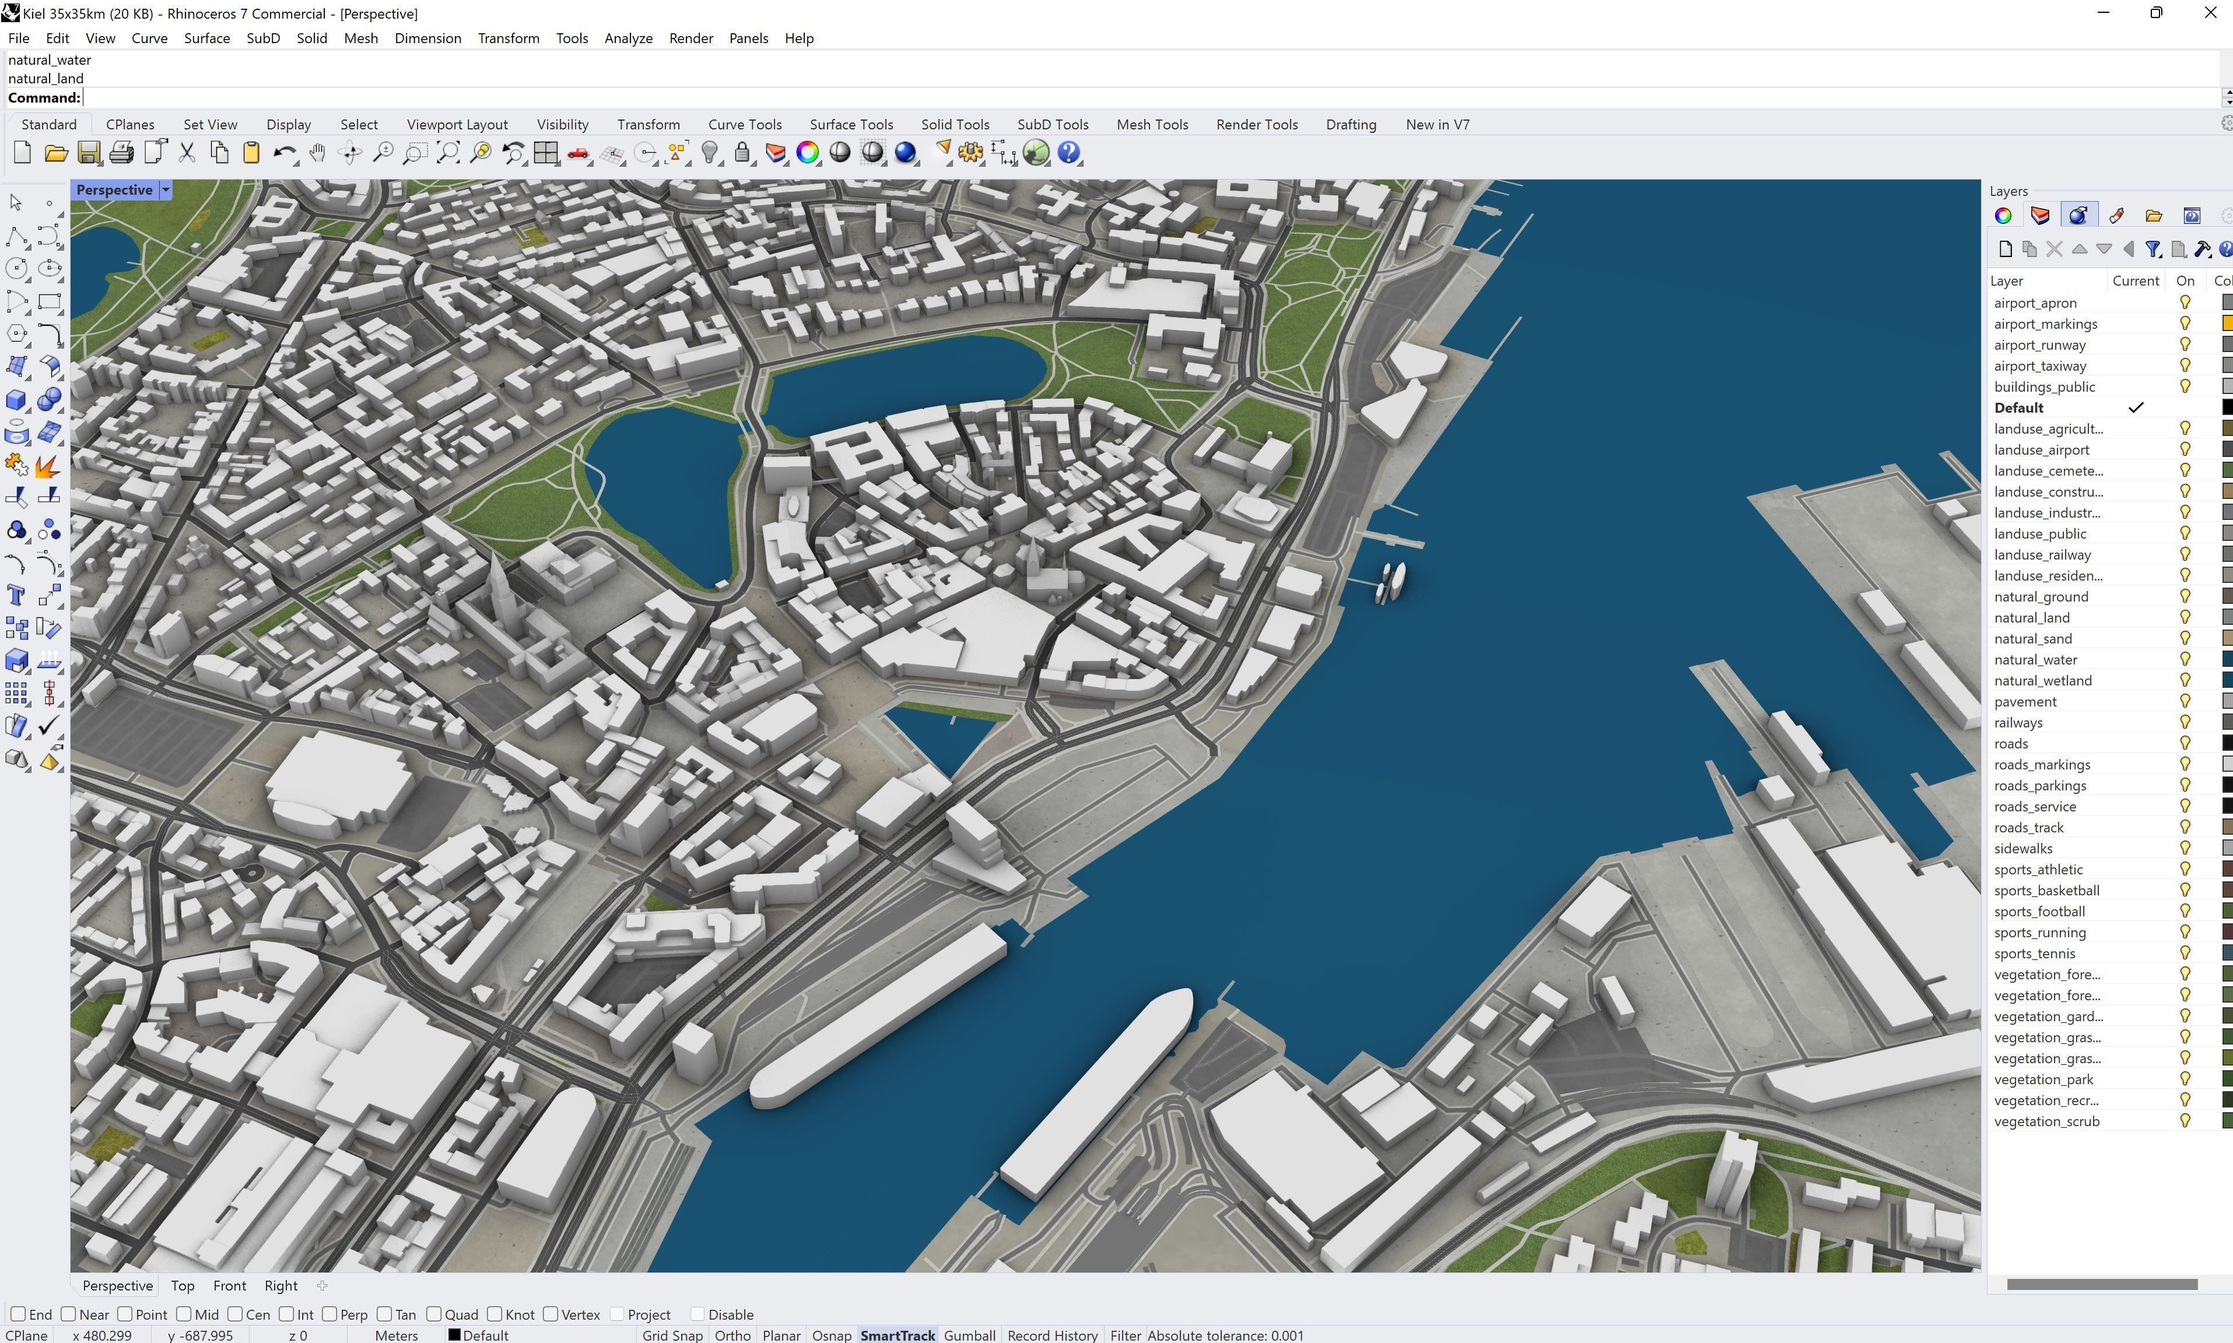Click the layer Tools hammer icon
This screenshot has height=1343, width=2233.
[2202, 249]
